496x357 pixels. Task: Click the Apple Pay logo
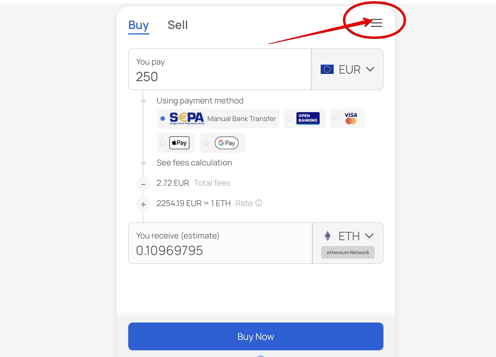point(179,143)
